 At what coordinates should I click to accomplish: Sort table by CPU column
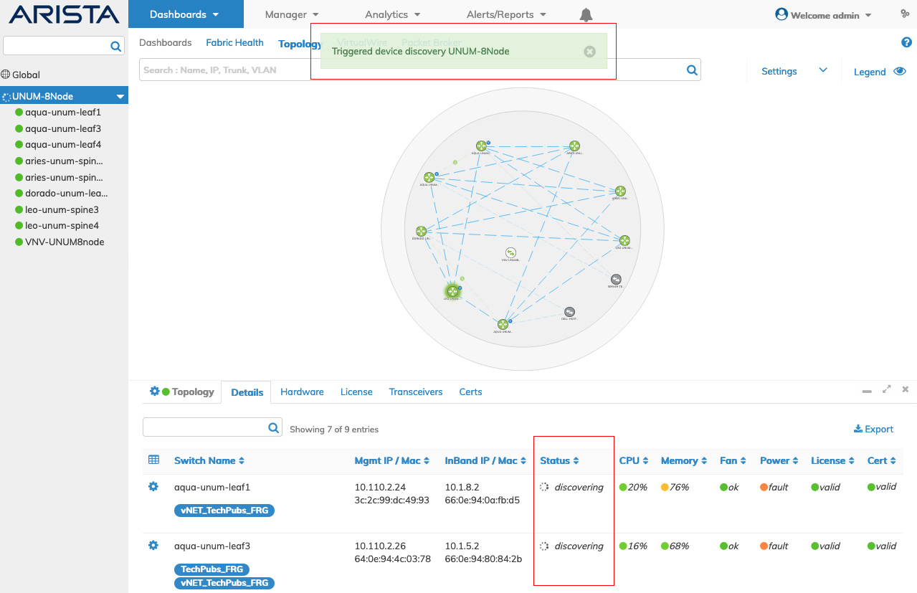tap(634, 460)
